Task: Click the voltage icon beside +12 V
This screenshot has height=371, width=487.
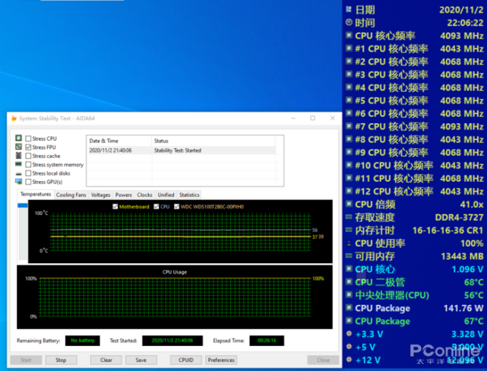Action: 349,360
